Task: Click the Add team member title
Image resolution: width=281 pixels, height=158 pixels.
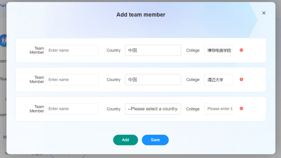Action: point(141,15)
